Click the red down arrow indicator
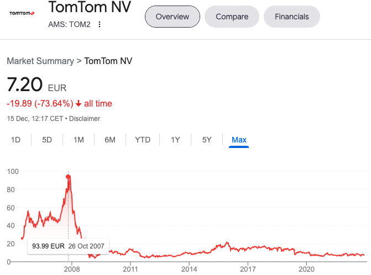371x275 pixels. click(x=79, y=103)
